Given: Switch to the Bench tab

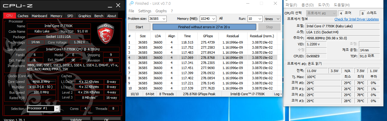Looking at the screenshot, I should coord(99,16).
